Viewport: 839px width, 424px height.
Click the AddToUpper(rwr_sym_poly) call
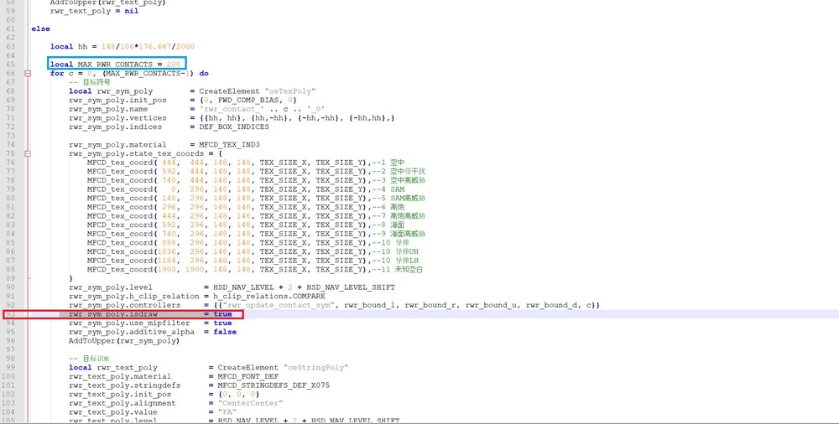click(x=123, y=340)
